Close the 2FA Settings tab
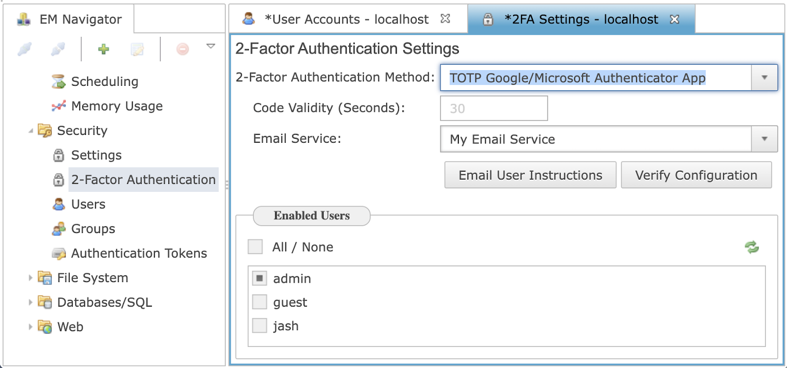 tap(674, 19)
